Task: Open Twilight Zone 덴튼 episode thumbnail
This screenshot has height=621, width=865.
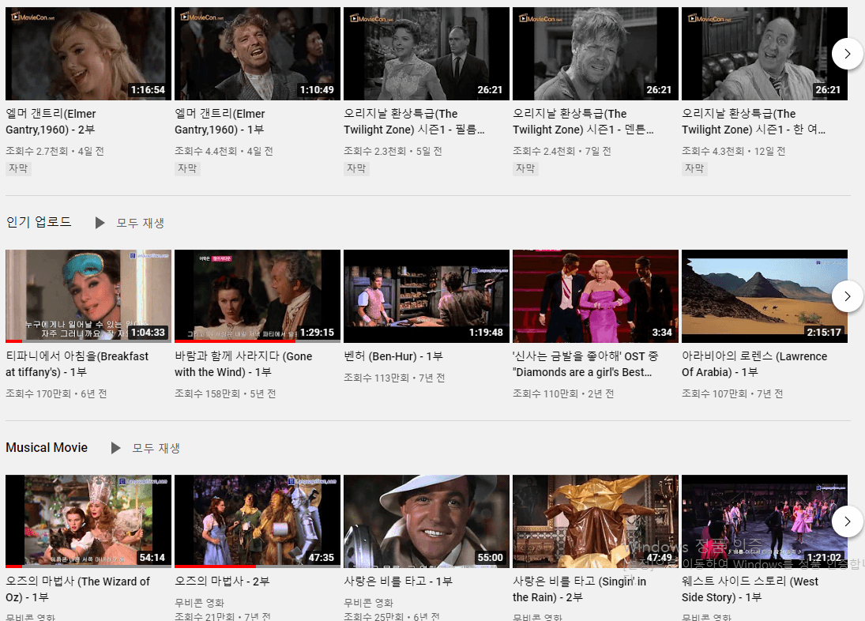Action: click(x=596, y=54)
